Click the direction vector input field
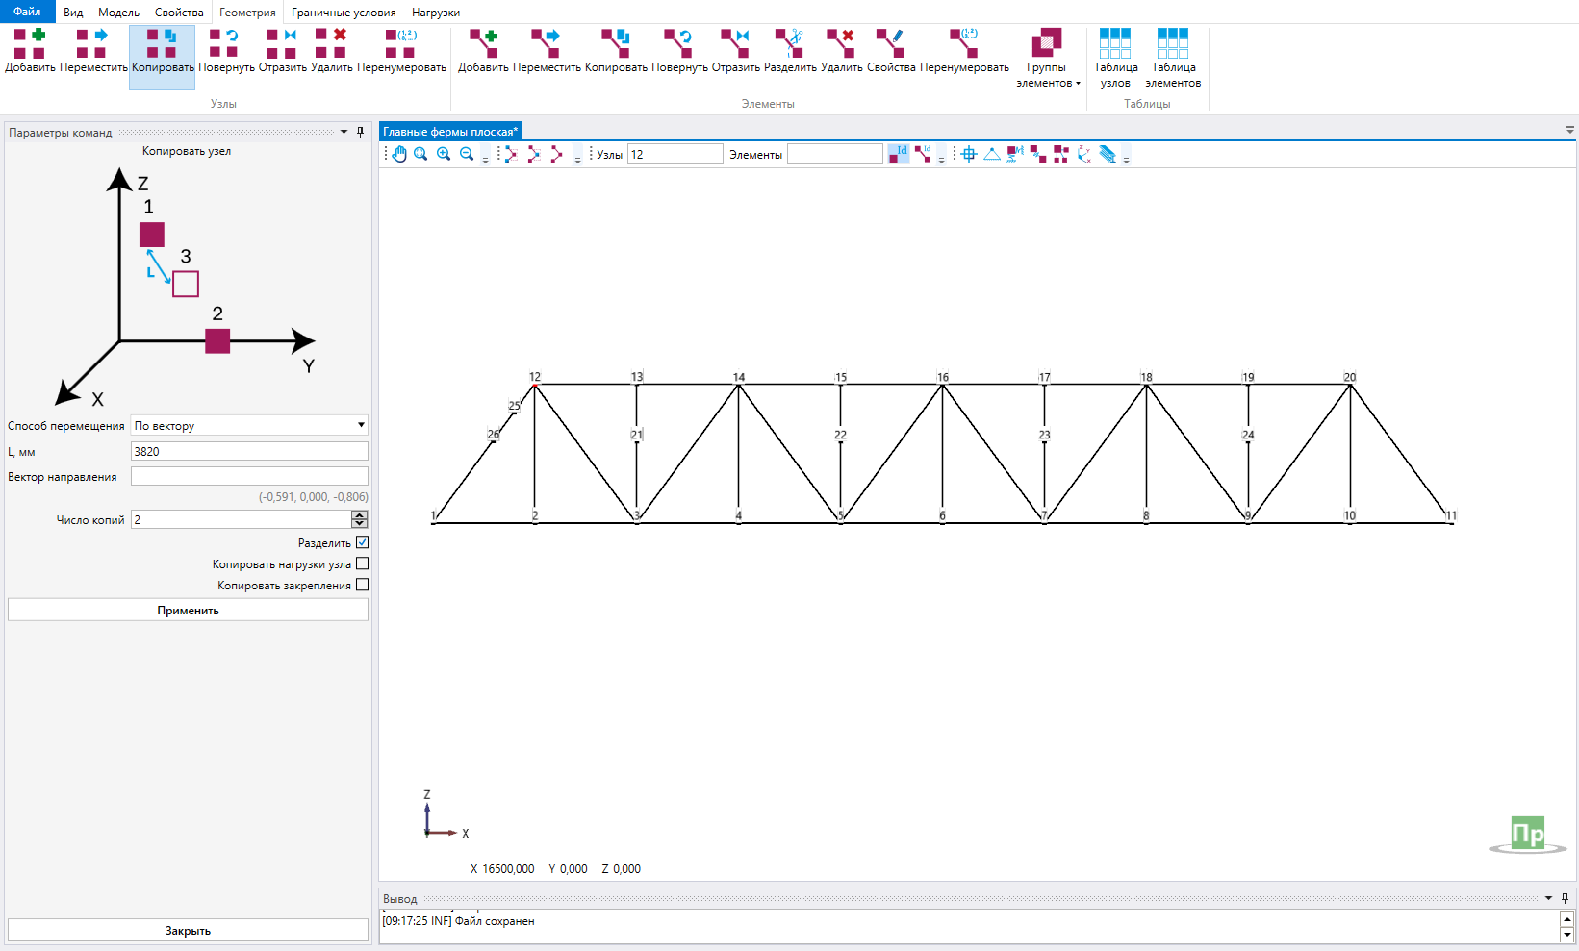Image resolution: width=1579 pixels, height=951 pixels. pyautogui.click(x=249, y=476)
